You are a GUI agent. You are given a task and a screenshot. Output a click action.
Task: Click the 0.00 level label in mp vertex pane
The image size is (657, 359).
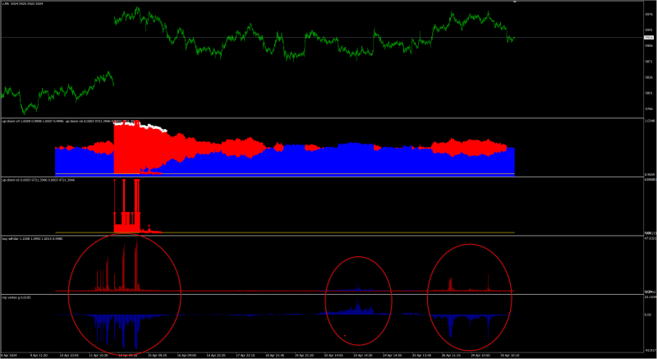coord(648,315)
